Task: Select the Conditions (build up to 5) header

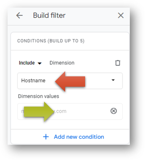Action: coord(51,41)
